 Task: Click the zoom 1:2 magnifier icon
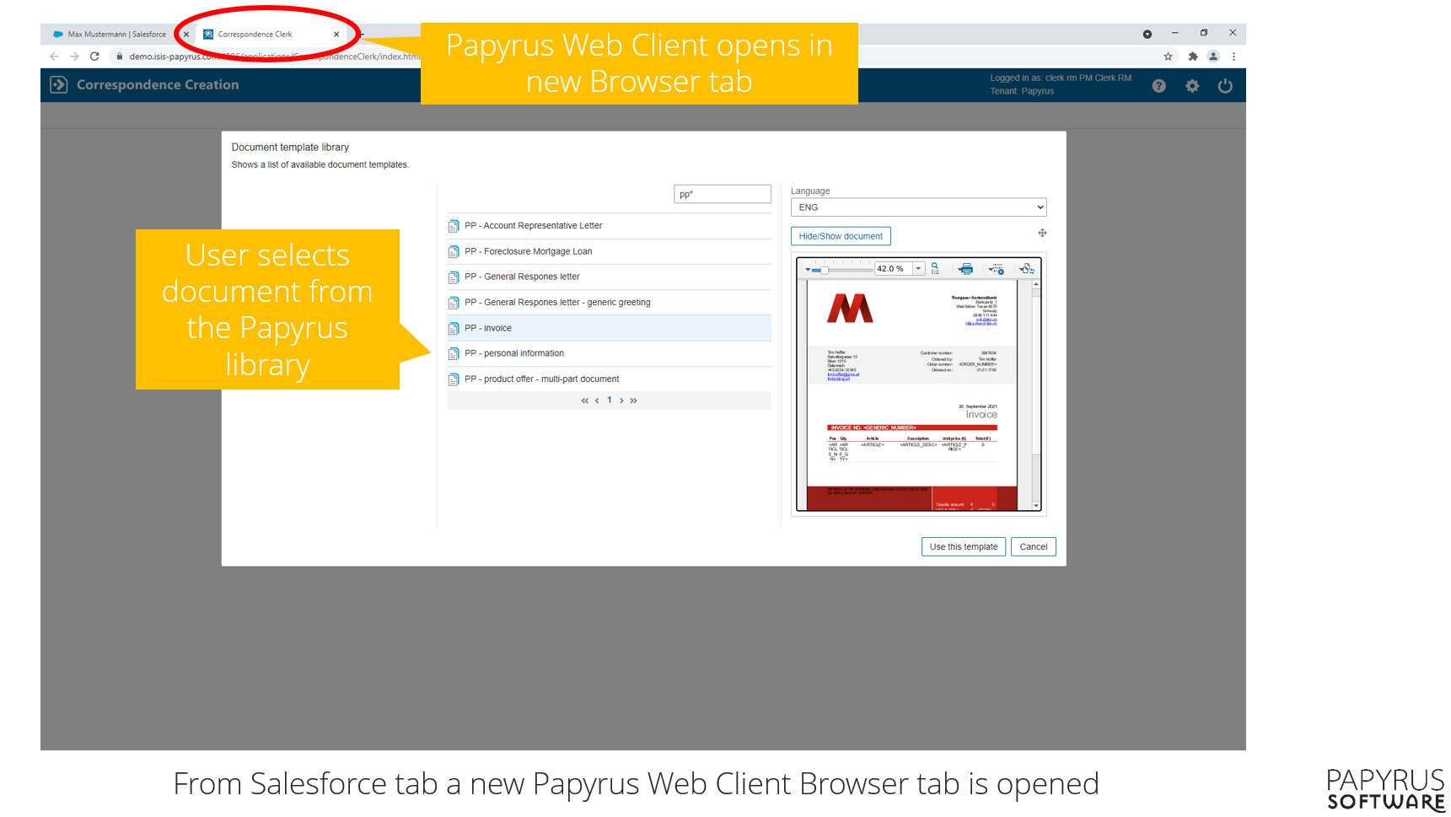click(x=935, y=268)
